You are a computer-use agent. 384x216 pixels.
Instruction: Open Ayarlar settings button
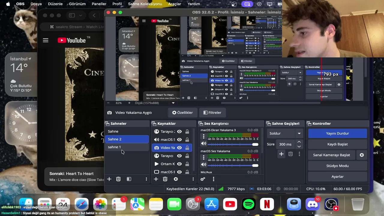[337, 177]
